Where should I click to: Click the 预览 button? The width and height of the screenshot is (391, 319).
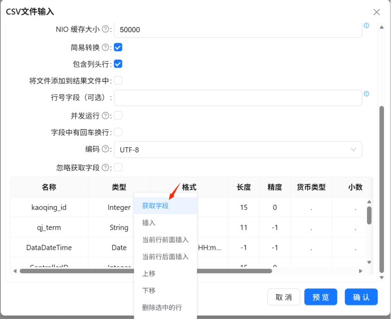321,297
